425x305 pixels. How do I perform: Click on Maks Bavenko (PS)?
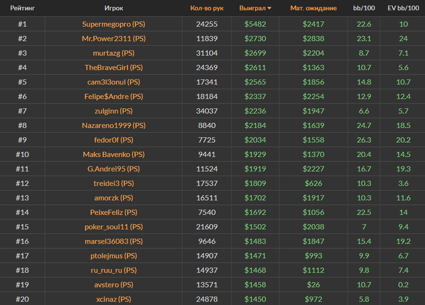(114, 154)
